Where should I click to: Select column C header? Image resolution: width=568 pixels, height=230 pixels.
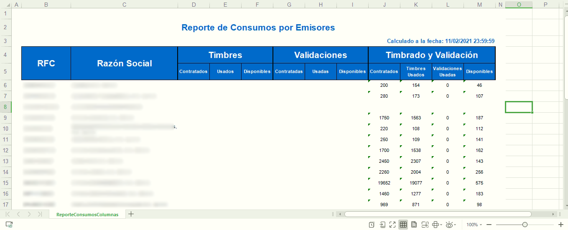(x=124, y=5)
